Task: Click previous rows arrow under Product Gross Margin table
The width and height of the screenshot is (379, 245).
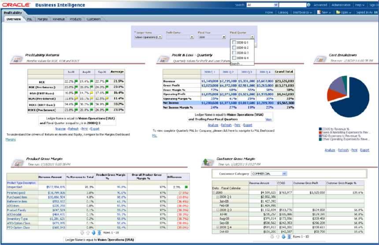Action: [88, 233]
